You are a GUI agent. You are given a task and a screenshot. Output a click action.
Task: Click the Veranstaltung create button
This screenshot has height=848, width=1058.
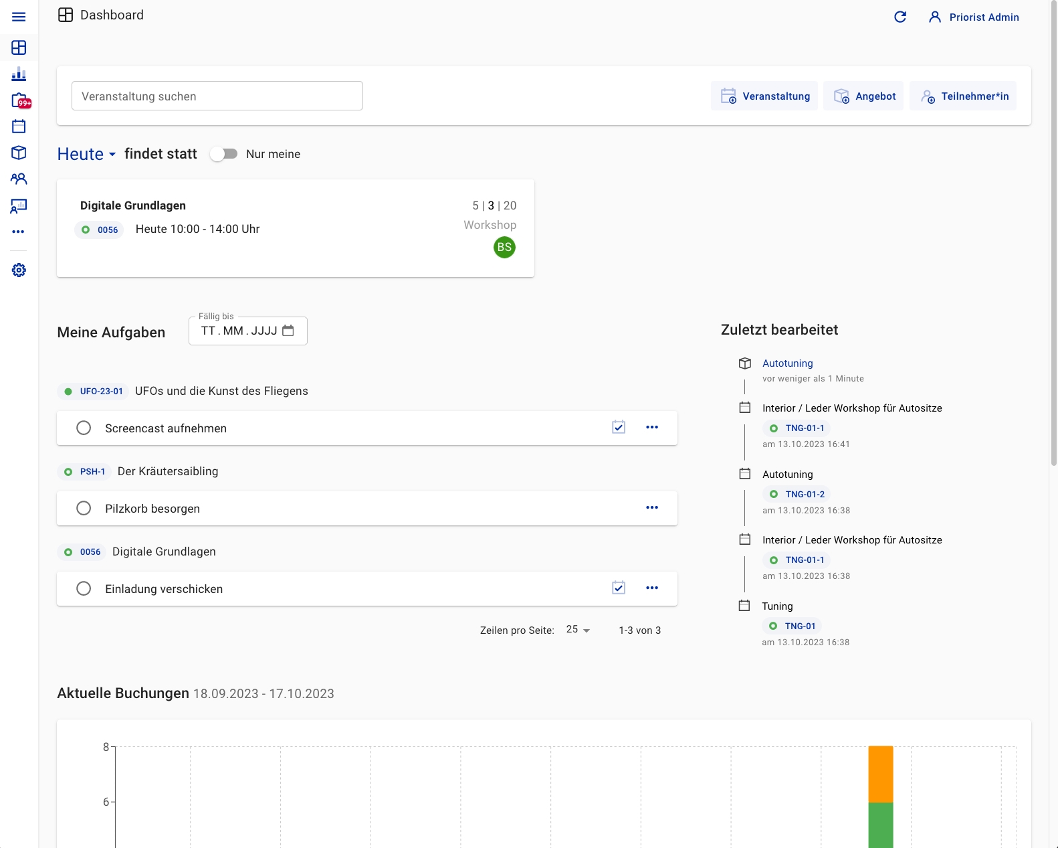pyautogui.click(x=764, y=96)
